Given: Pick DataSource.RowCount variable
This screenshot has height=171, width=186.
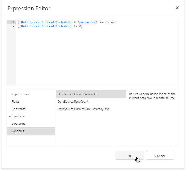Looking at the screenshot, I should tap(91, 102).
